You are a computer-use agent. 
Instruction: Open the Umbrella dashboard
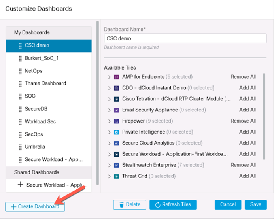pos(49,147)
